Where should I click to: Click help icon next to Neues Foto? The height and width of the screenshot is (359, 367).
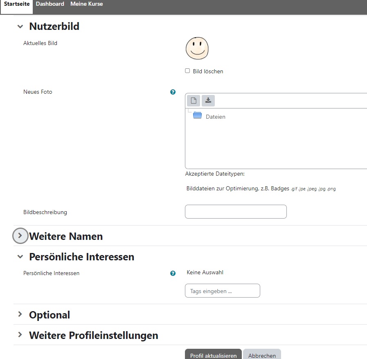(x=173, y=92)
